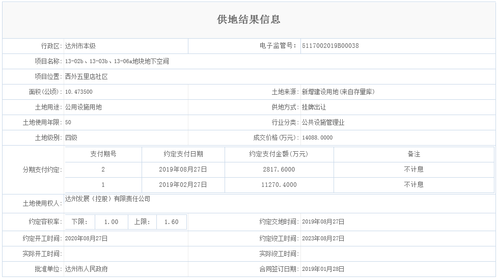
Task: Select plot ratio upper limit 1.60
Action: coord(172,222)
